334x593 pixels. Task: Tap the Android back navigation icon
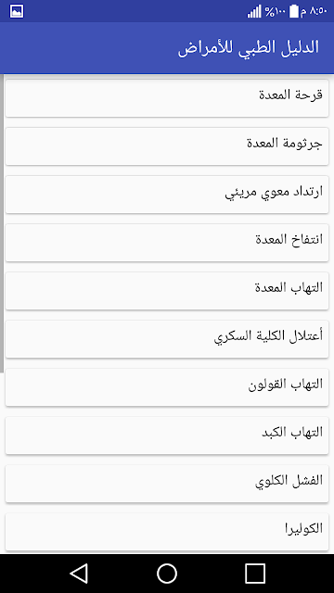pos(79,574)
